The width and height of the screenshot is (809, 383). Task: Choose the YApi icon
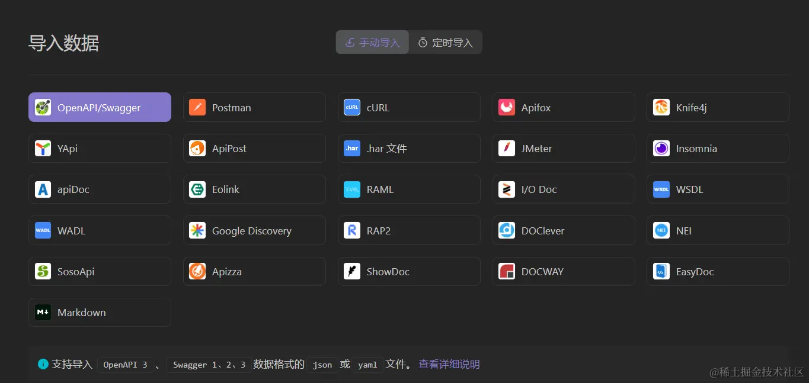click(43, 148)
